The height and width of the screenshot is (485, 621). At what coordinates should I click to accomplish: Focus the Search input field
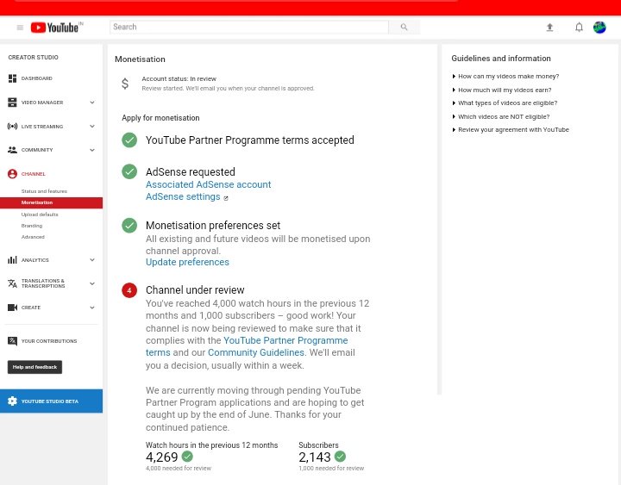249,27
